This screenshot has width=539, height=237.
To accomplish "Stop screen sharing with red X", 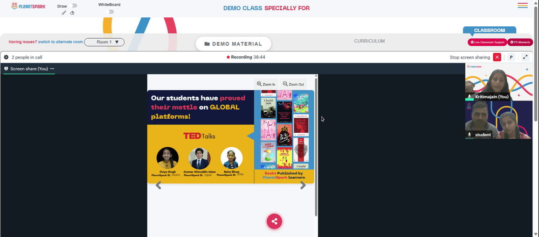I will (x=497, y=58).
